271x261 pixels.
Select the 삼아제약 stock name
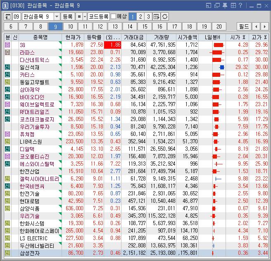30,90
